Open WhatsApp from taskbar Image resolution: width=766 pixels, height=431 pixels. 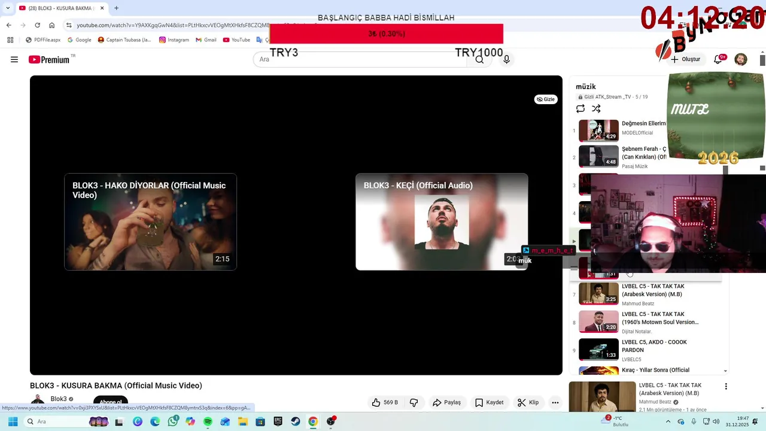173,421
